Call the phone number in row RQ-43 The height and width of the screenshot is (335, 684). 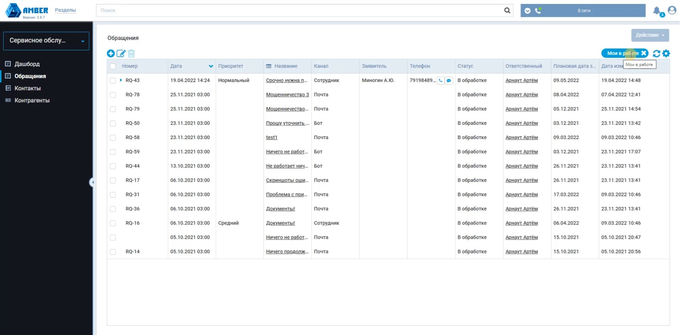[x=441, y=81]
